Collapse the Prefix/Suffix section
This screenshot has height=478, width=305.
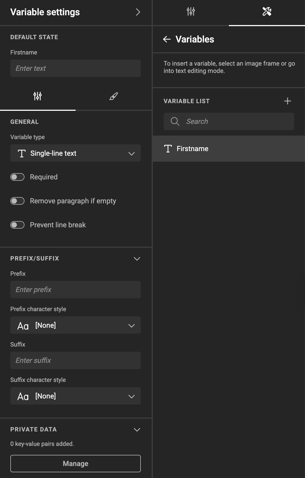137,259
